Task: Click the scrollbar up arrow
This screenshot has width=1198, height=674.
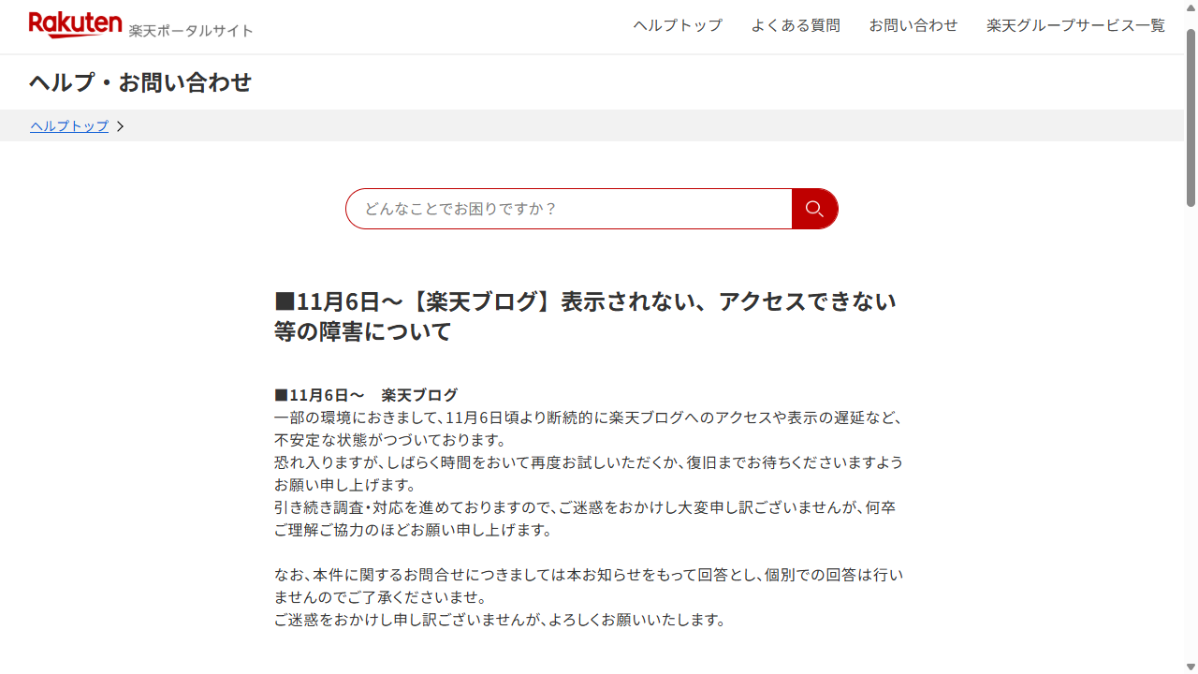Action: 1191,7
